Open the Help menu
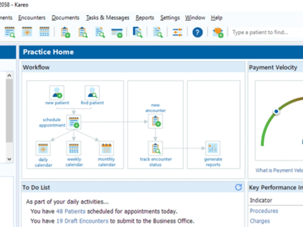Image resolution: width=303 pixels, height=227 pixels. [217, 18]
